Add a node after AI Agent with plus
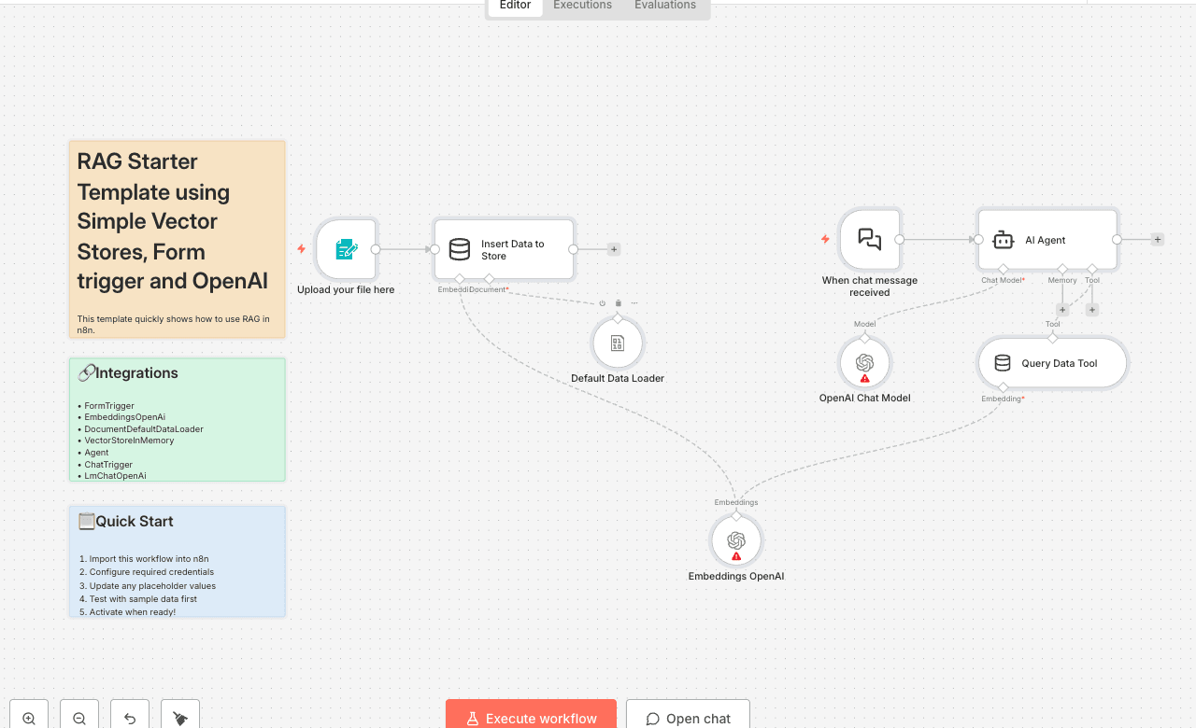 click(x=1157, y=239)
